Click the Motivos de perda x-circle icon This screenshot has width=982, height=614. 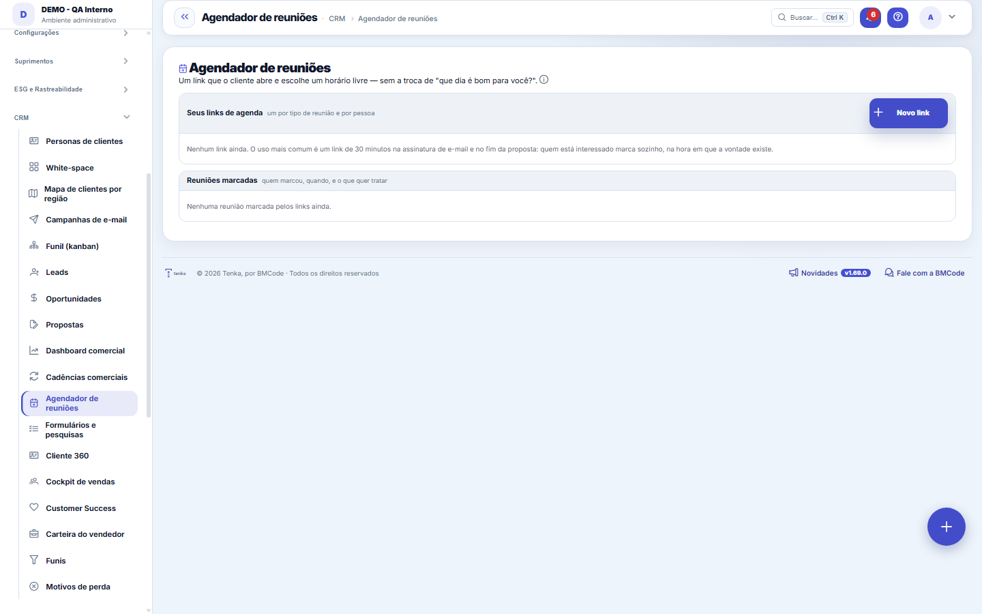[x=34, y=587]
